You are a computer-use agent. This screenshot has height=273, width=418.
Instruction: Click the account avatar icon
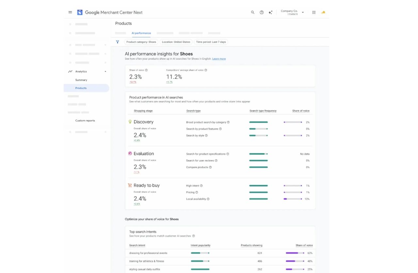pyautogui.click(x=323, y=12)
